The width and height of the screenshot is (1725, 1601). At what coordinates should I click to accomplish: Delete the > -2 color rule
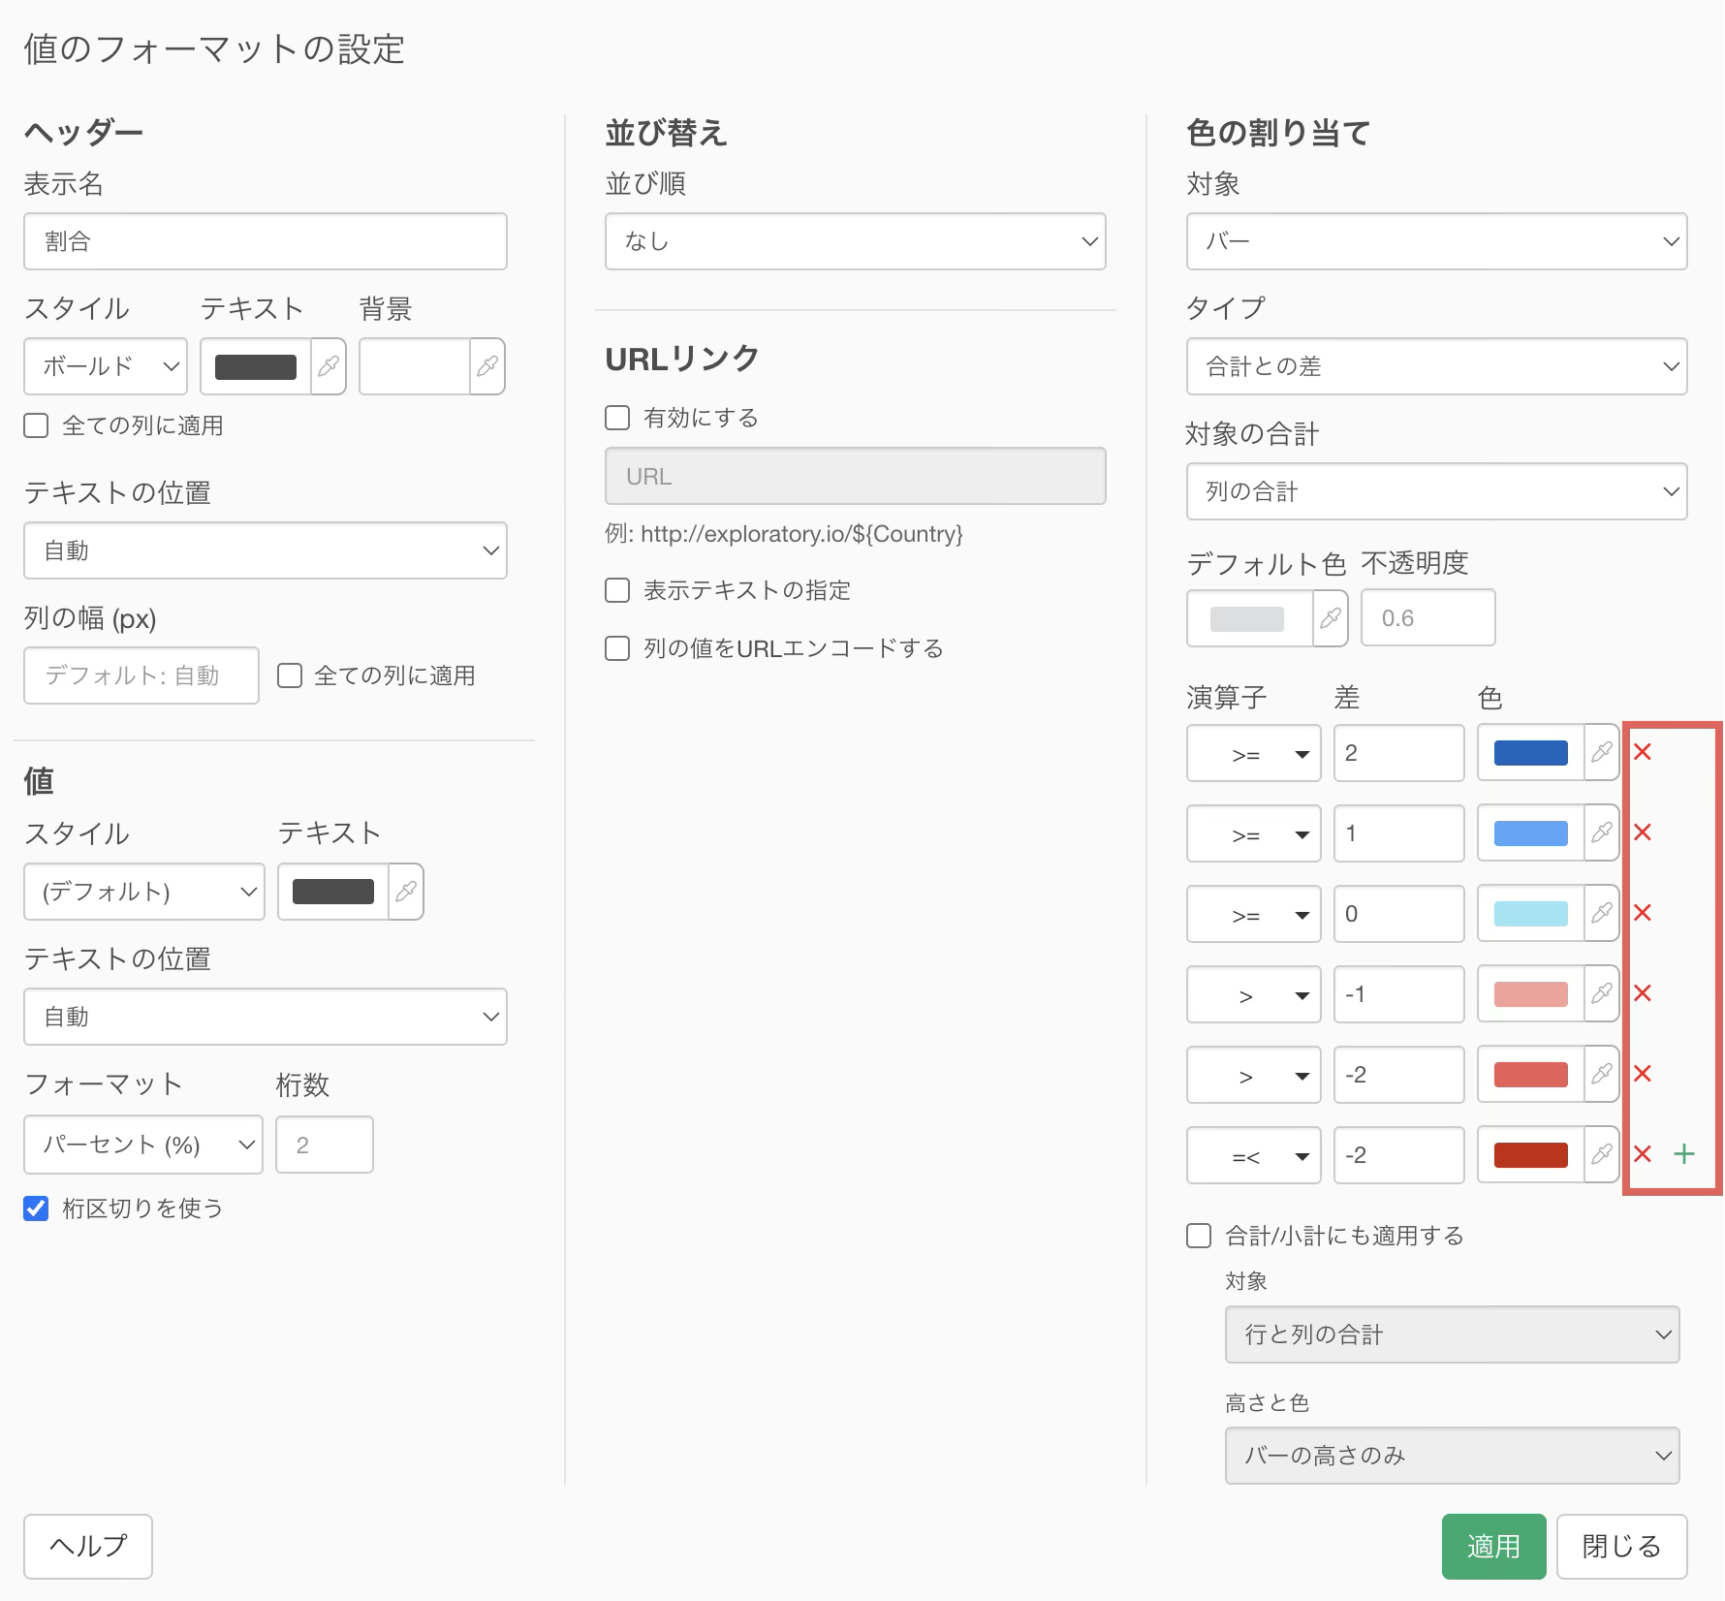pyautogui.click(x=1643, y=1074)
